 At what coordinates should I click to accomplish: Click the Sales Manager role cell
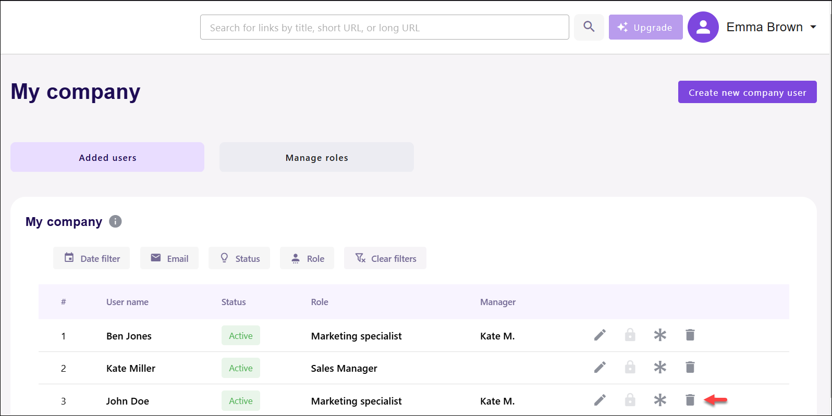[344, 368]
